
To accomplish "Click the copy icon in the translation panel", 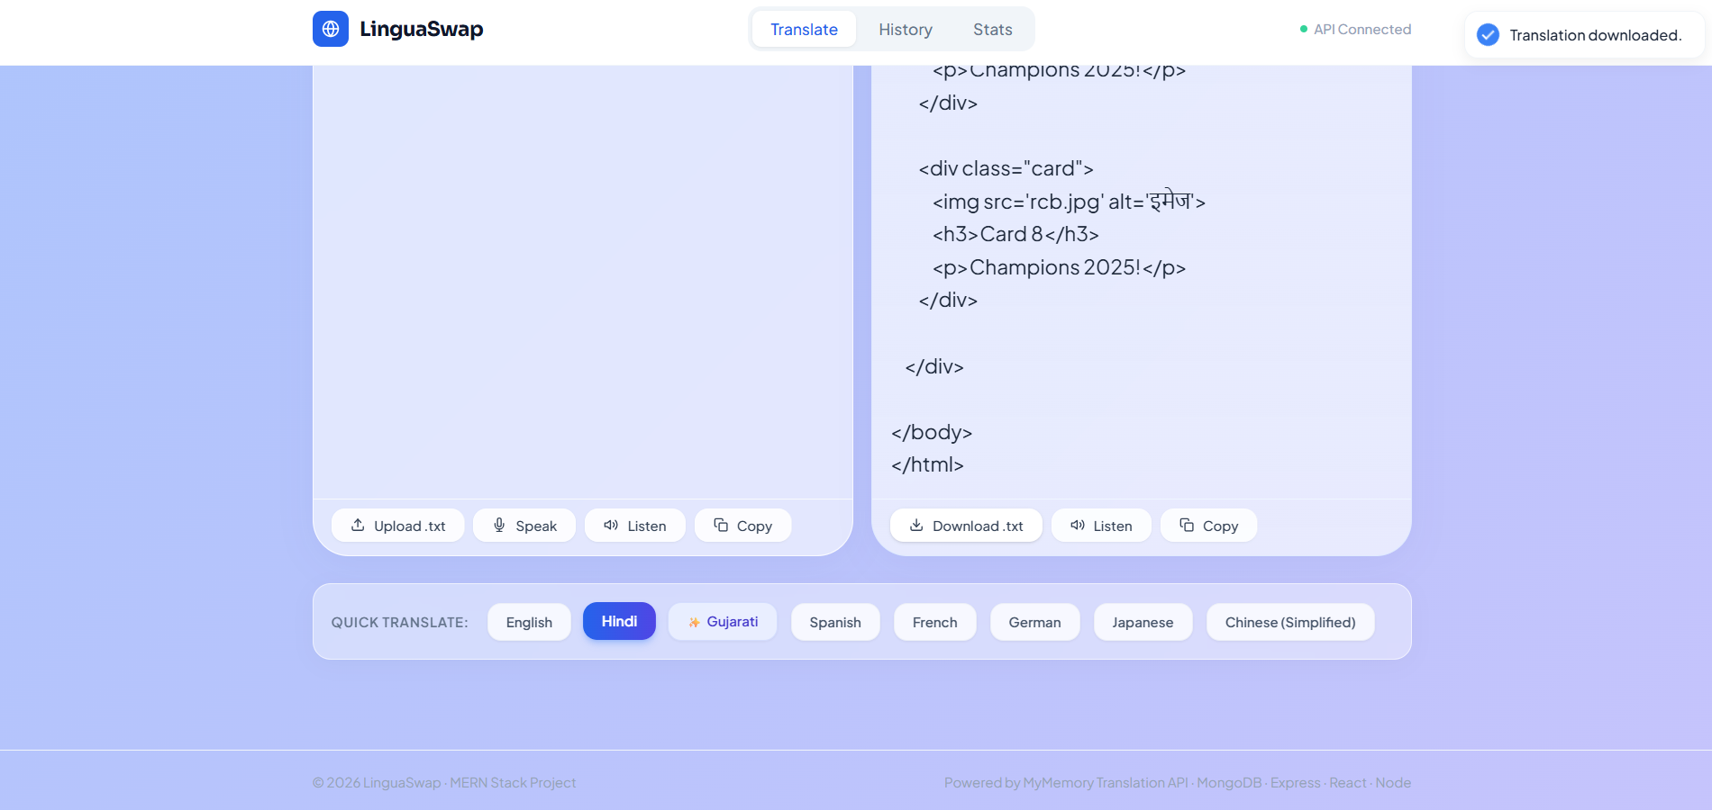I will tap(1187, 525).
